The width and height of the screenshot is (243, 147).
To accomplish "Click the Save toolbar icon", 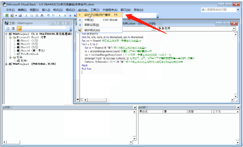I will pyautogui.click(x=20, y=15).
